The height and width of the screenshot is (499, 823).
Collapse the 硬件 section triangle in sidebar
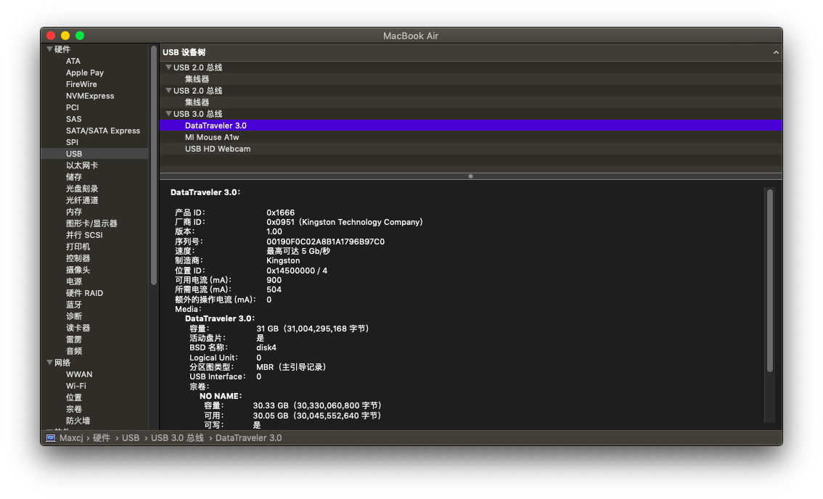50,49
